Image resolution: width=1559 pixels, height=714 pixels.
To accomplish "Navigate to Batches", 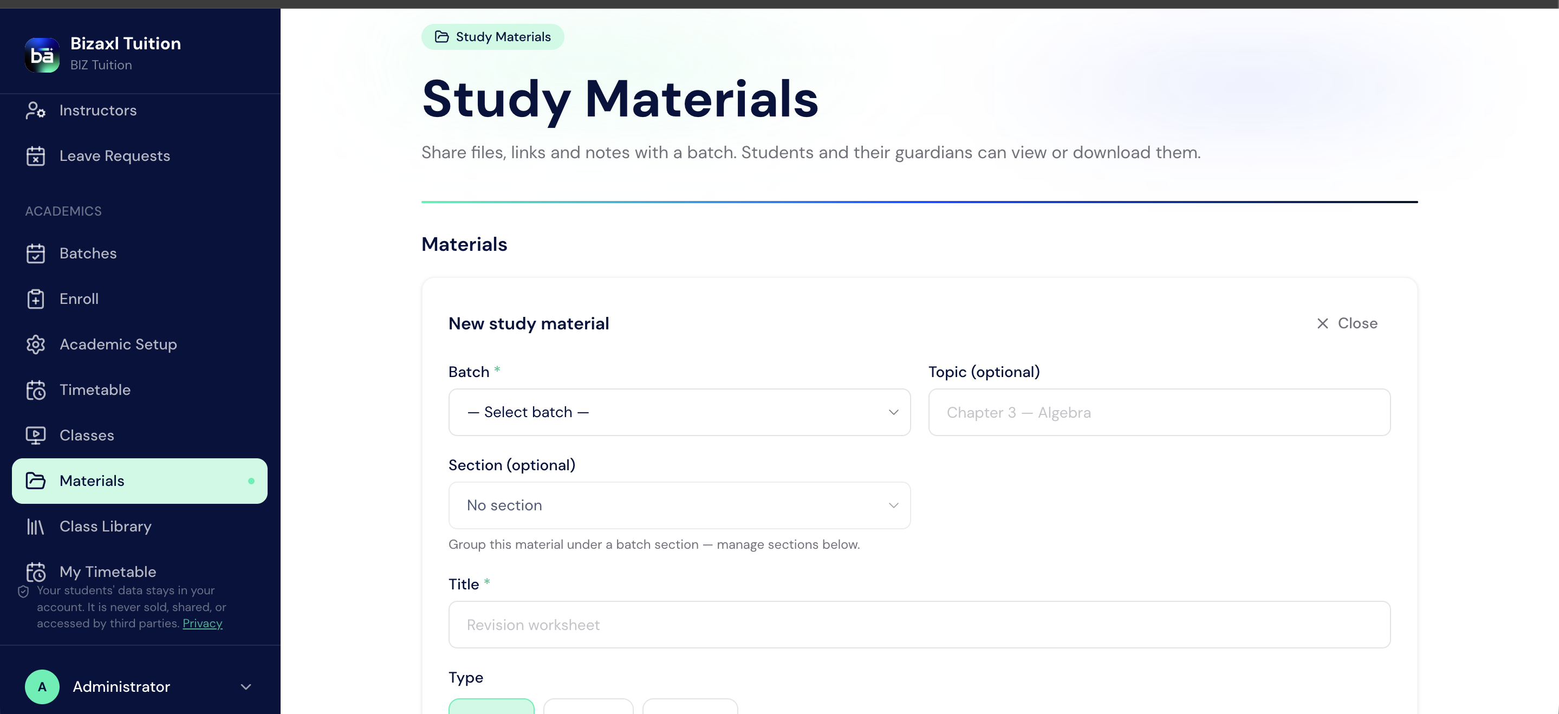I will [x=140, y=254].
